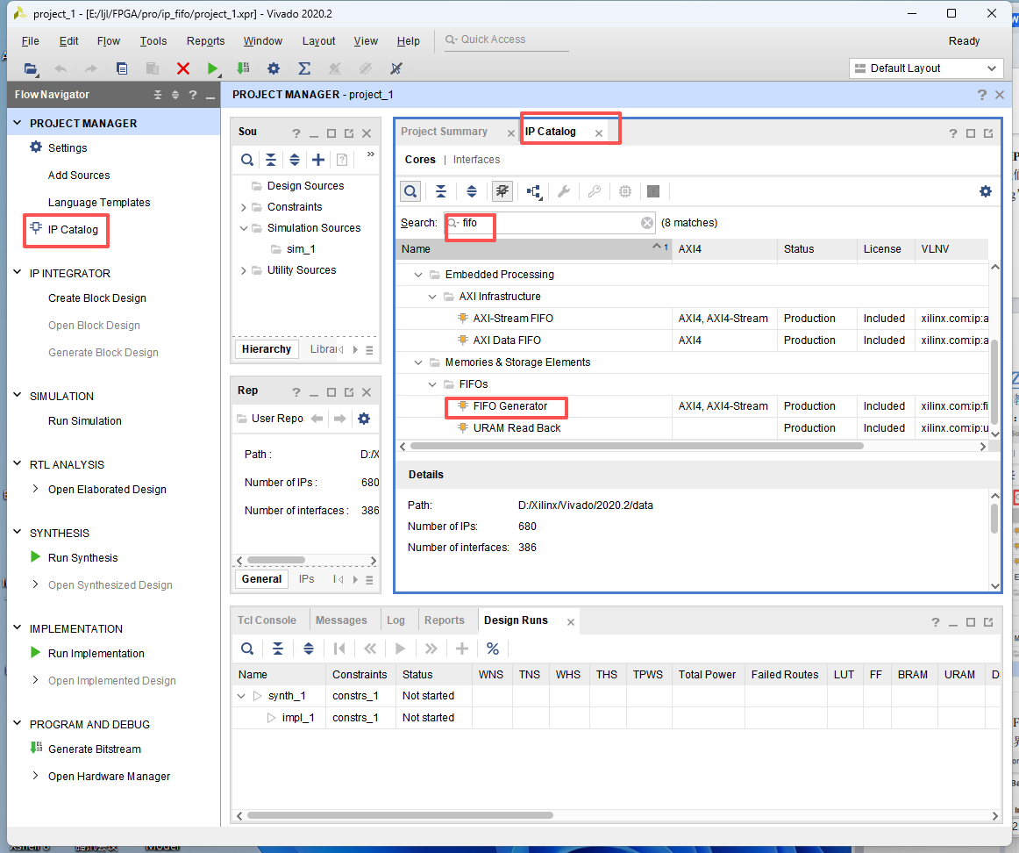
Task: Click the Repository panel horizontal scrollbar
Action: pyautogui.click(x=276, y=560)
